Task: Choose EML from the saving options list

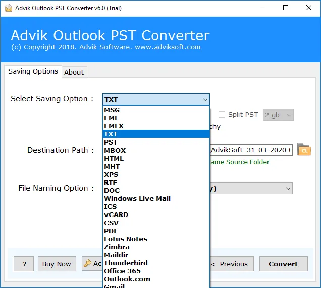Action: (x=156, y=118)
